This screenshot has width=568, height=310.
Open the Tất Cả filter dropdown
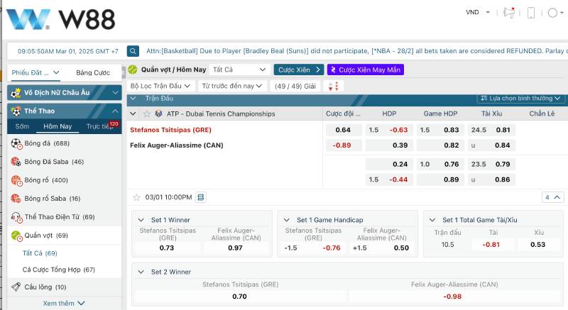click(239, 70)
